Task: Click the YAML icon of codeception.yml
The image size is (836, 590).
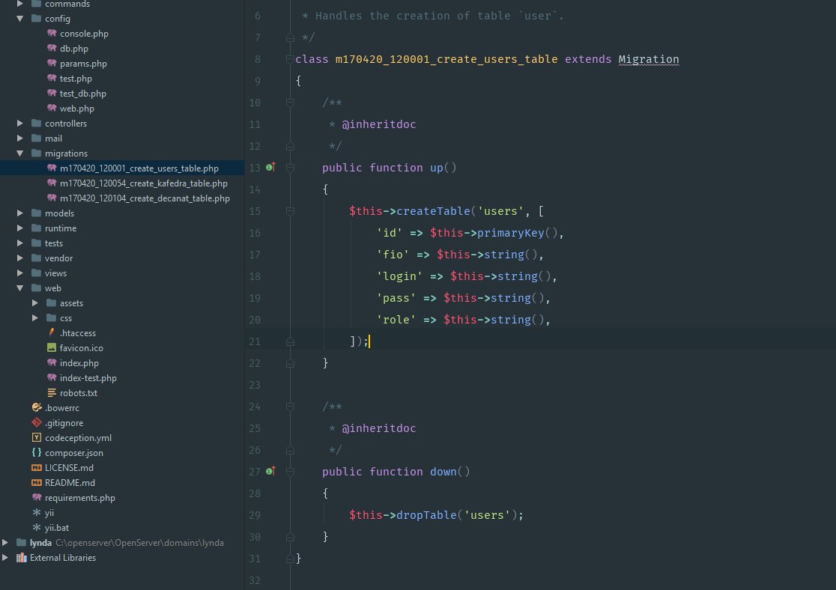Action: (x=37, y=437)
